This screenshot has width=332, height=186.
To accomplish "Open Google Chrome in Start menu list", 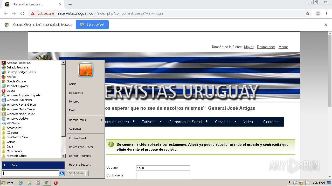I will point(16,81).
